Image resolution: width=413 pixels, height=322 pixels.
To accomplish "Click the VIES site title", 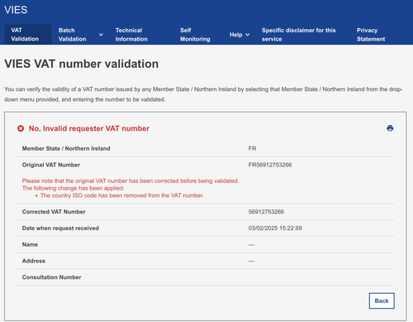I will click(x=16, y=10).
